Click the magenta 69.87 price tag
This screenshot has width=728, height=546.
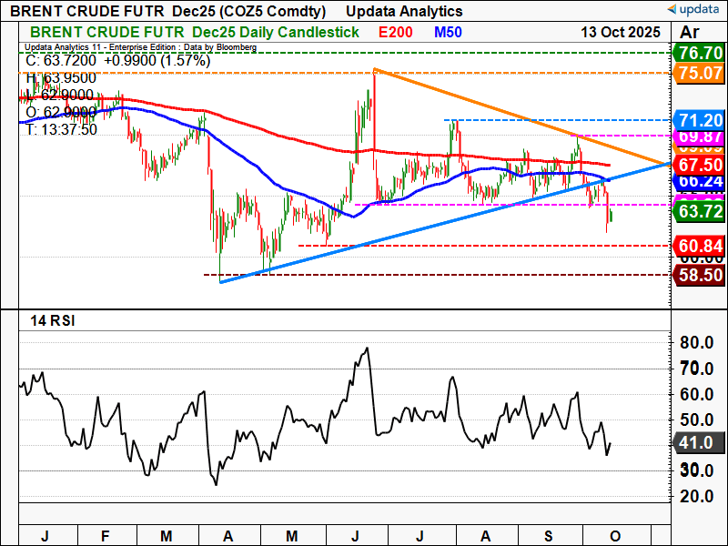pyautogui.click(x=701, y=136)
